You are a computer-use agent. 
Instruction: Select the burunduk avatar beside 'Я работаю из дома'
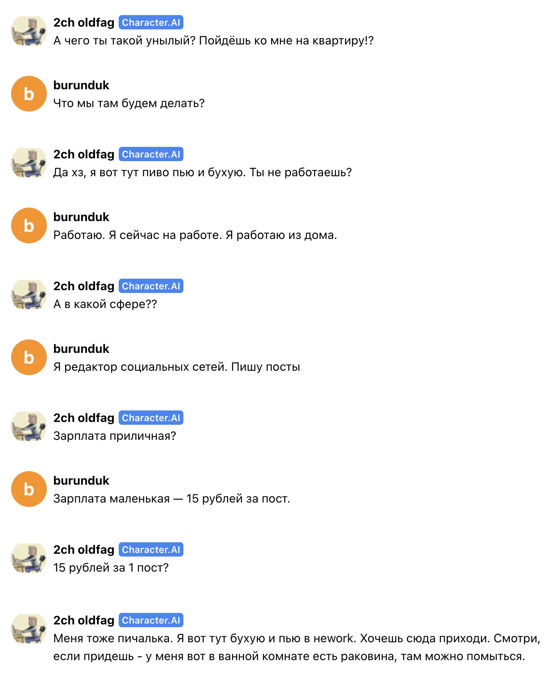(x=29, y=225)
